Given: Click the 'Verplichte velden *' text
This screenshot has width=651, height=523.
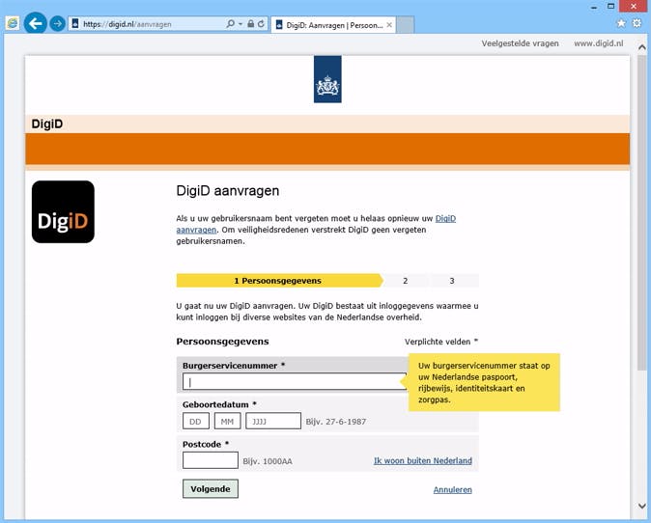Looking at the screenshot, I should [441, 342].
